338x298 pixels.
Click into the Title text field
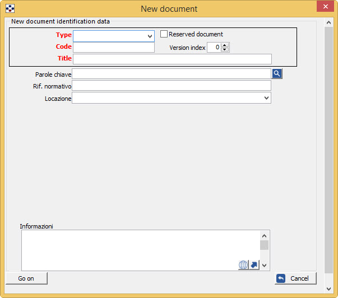coord(172,59)
